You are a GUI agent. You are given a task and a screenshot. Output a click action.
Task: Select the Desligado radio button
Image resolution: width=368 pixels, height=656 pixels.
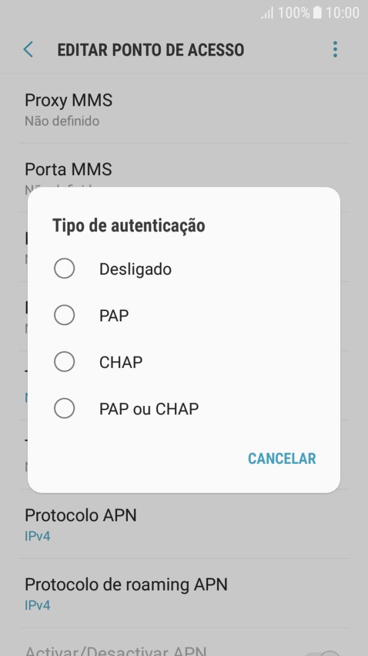click(x=65, y=268)
